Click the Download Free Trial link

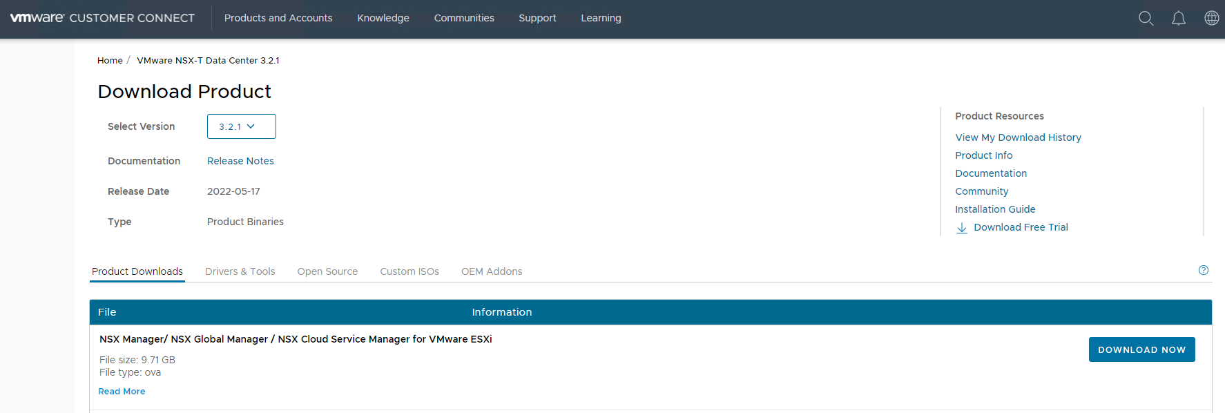(x=1021, y=227)
